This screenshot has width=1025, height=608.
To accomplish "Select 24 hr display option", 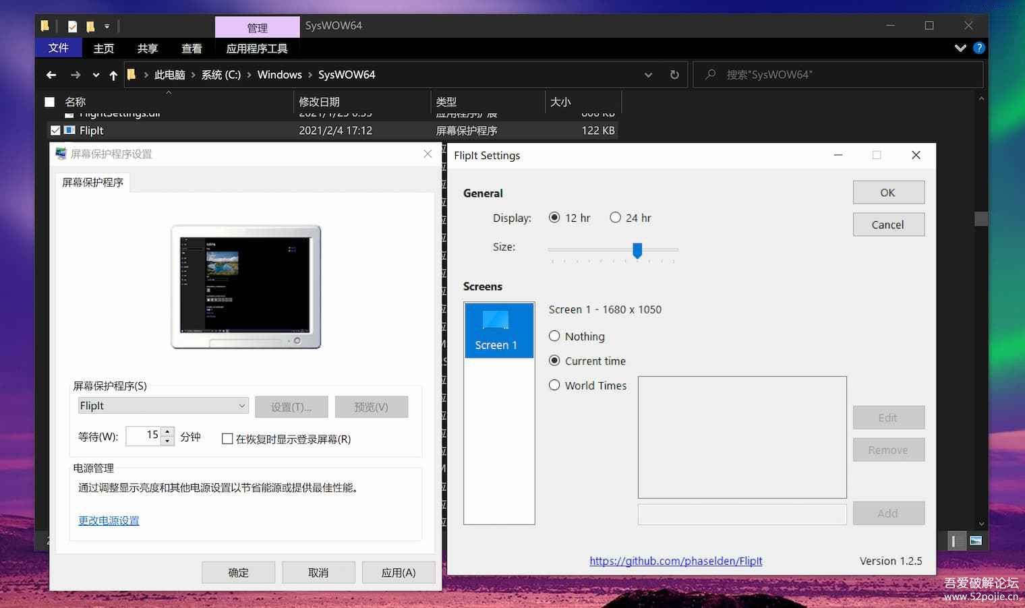I will pyautogui.click(x=615, y=217).
